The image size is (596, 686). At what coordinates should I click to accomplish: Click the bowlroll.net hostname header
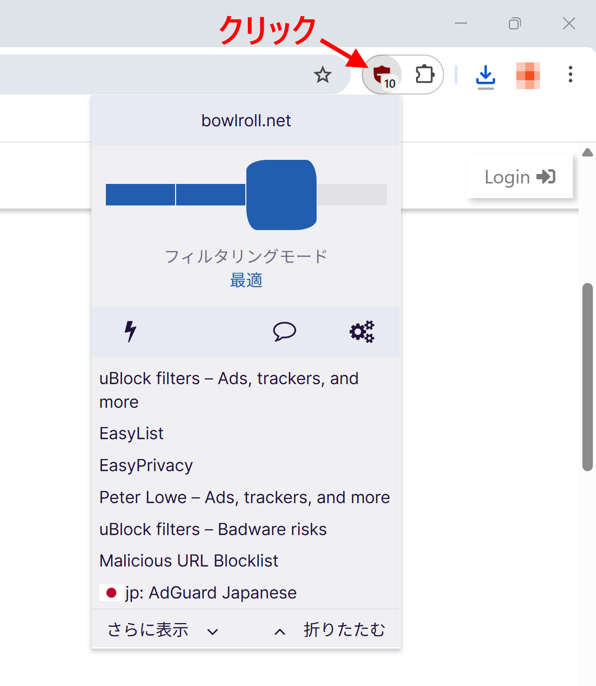(x=246, y=121)
